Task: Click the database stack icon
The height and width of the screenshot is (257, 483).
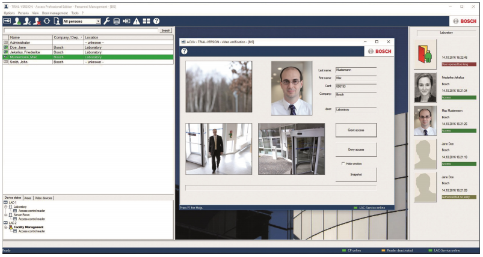Action: [x=117, y=21]
